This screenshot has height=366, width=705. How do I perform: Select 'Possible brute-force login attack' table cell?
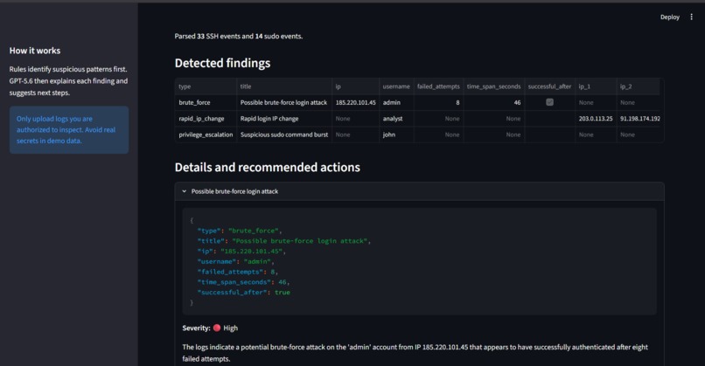[x=284, y=102]
